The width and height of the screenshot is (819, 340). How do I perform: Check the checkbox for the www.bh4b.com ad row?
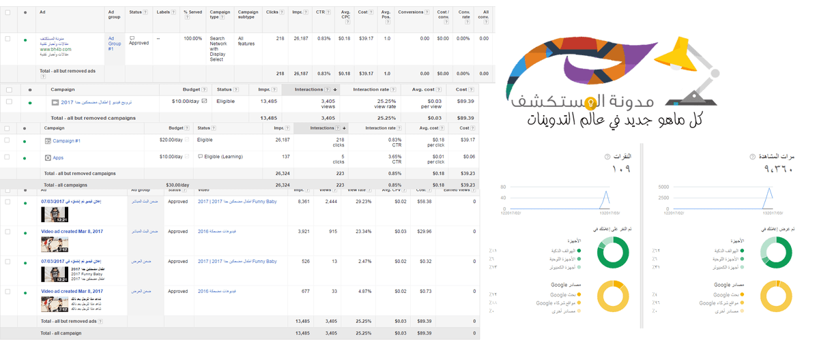[x=8, y=39]
